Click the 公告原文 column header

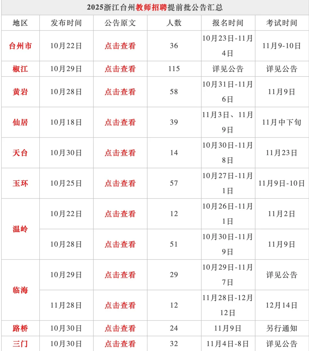click(x=120, y=23)
